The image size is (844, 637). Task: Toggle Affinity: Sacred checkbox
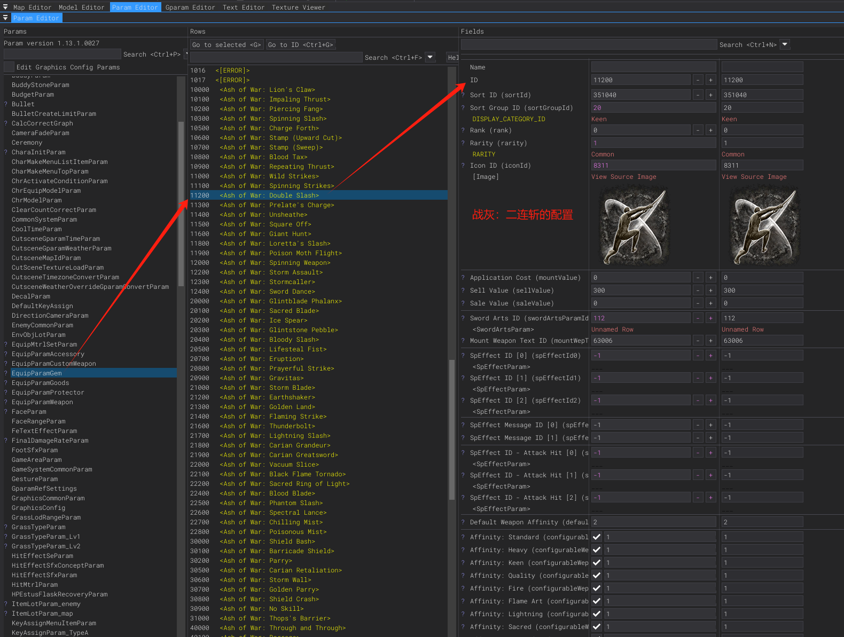coord(597,627)
